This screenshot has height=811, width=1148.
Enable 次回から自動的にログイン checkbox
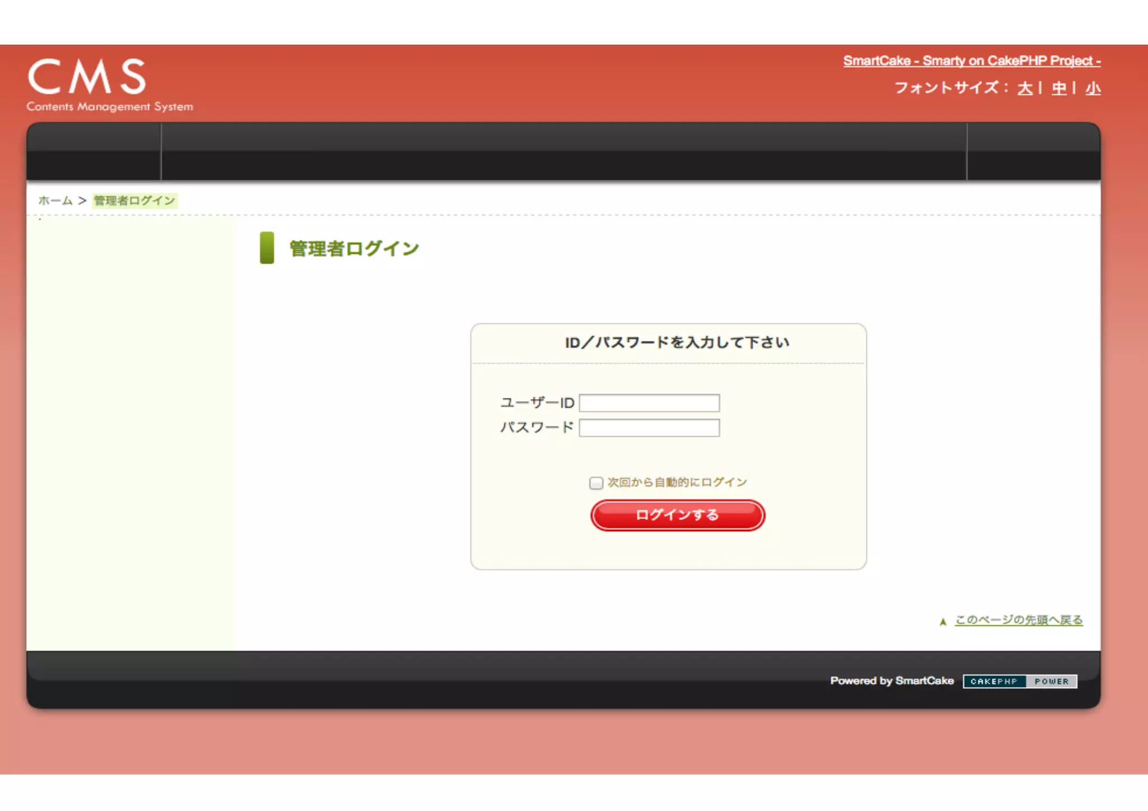click(596, 483)
